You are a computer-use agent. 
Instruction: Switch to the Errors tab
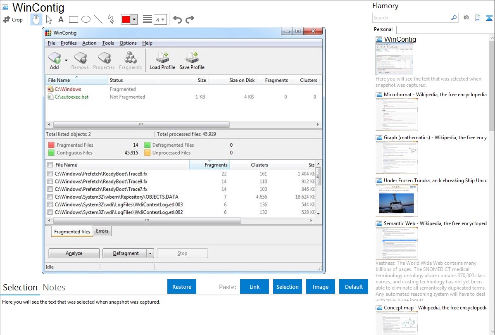pos(102,231)
